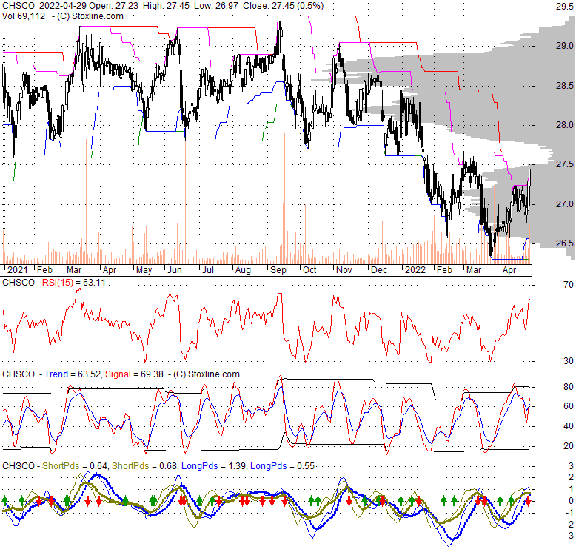Screen dimensions: 576x552
Task: Click the 0 label on oscillator axis
Action: (572, 501)
